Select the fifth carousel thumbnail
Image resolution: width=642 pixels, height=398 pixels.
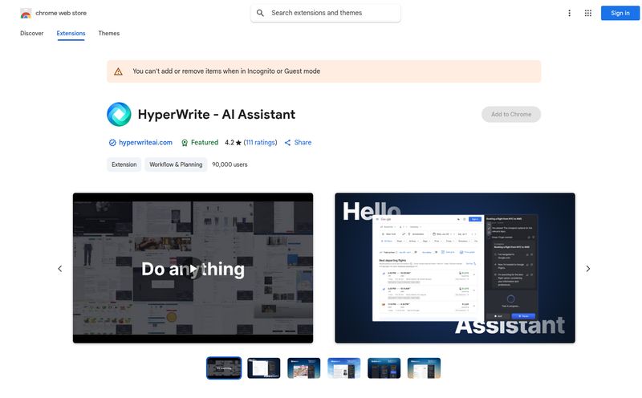384,368
